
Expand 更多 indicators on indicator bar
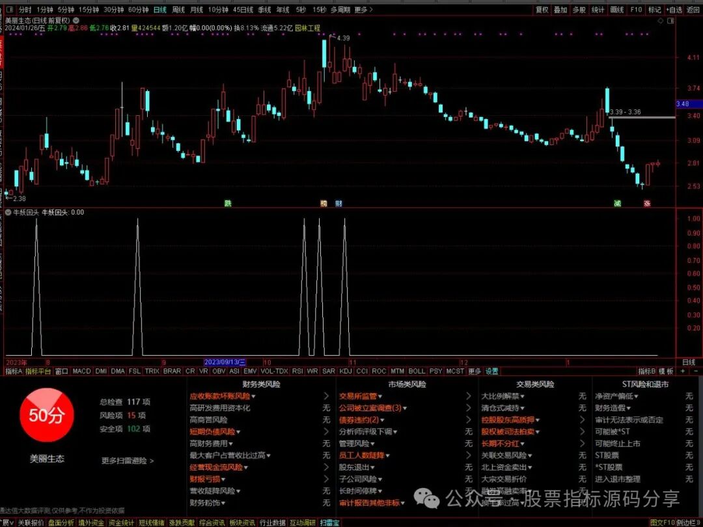click(x=475, y=371)
